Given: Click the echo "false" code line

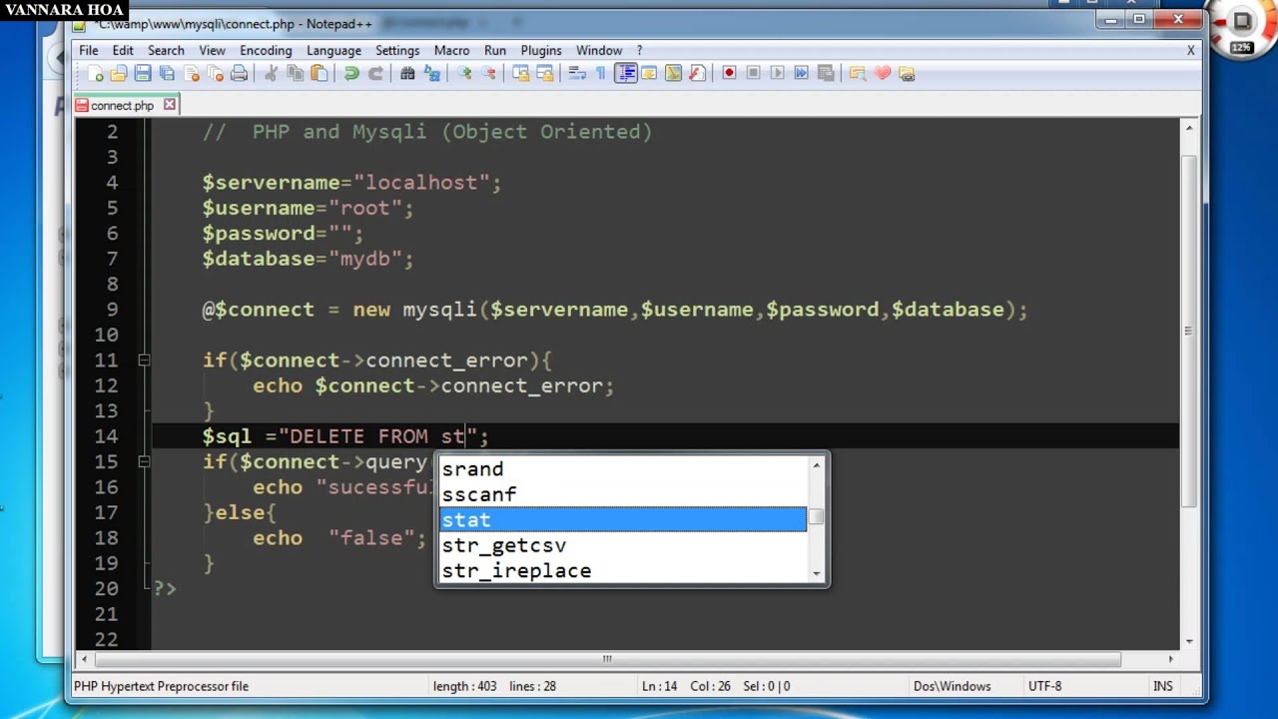Looking at the screenshot, I should 339,538.
